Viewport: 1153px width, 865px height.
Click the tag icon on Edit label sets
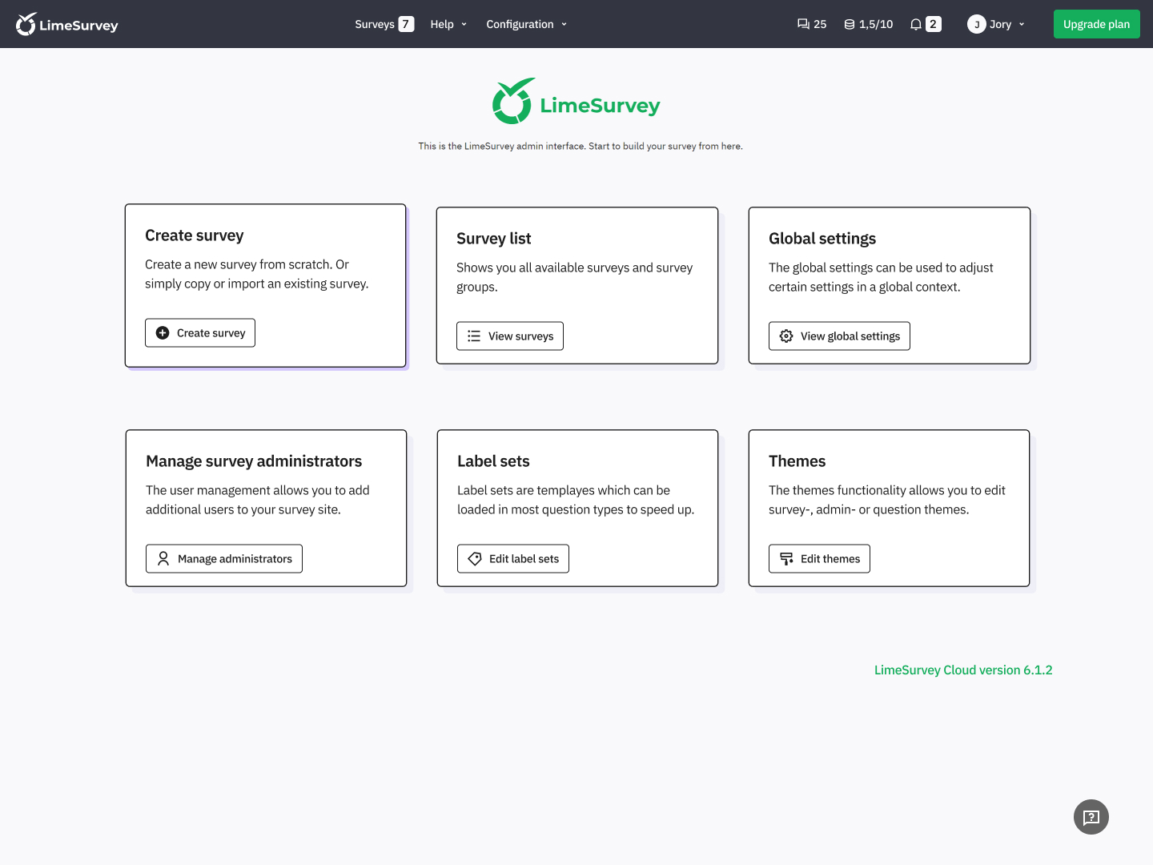click(474, 558)
